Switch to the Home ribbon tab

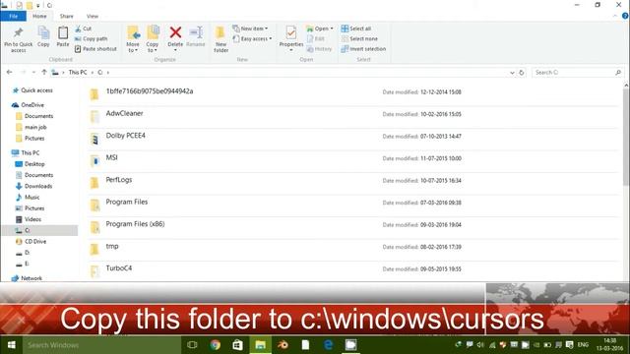pos(39,16)
